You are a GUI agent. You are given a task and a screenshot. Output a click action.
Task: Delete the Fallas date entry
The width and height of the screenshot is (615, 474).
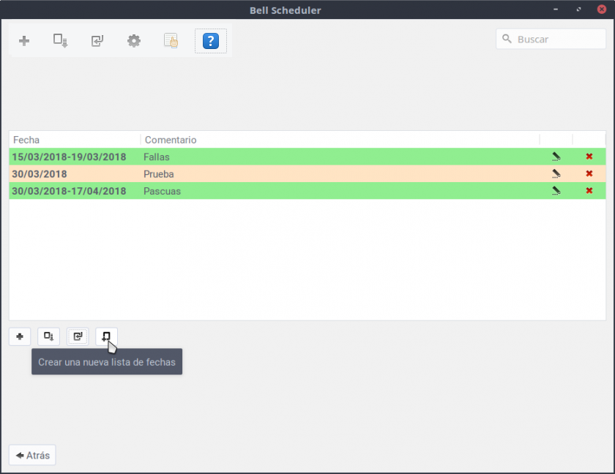coord(589,157)
